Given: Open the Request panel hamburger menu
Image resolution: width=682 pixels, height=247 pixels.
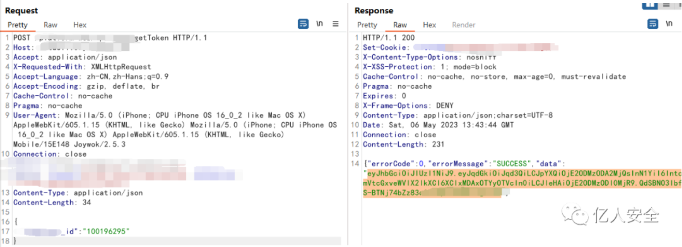Looking at the screenshot, I should point(336,24).
